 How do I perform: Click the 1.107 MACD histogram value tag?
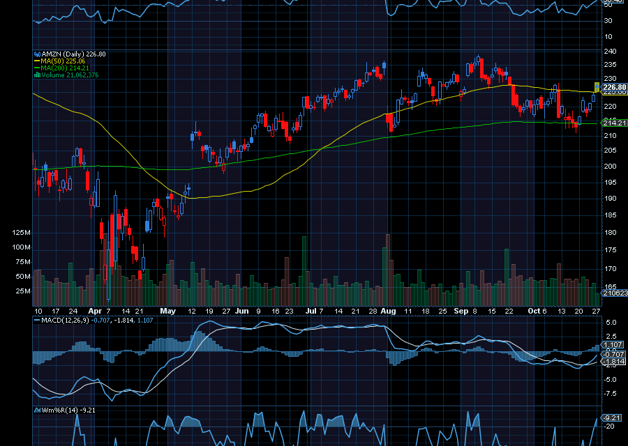[611, 344]
